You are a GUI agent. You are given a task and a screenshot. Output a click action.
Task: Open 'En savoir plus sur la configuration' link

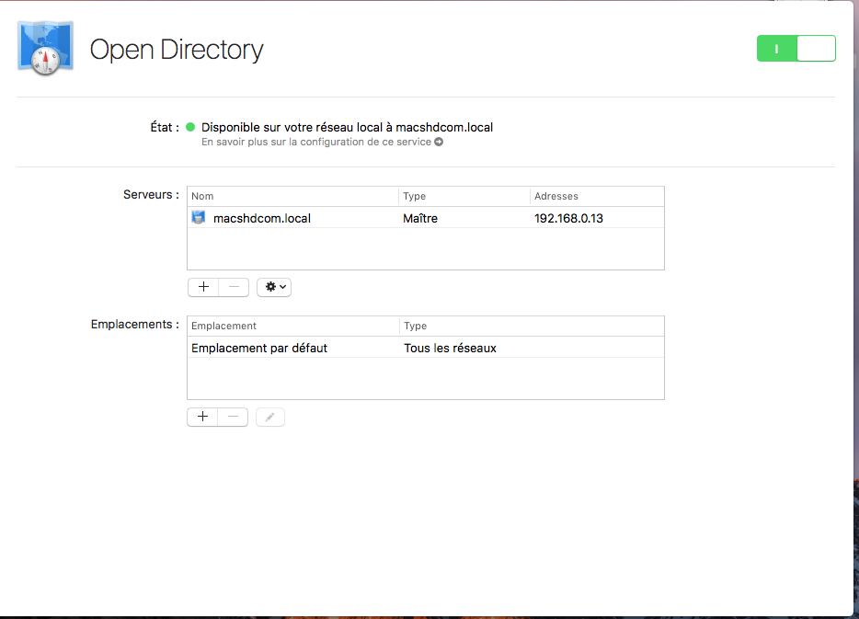(x=317, y=142)
